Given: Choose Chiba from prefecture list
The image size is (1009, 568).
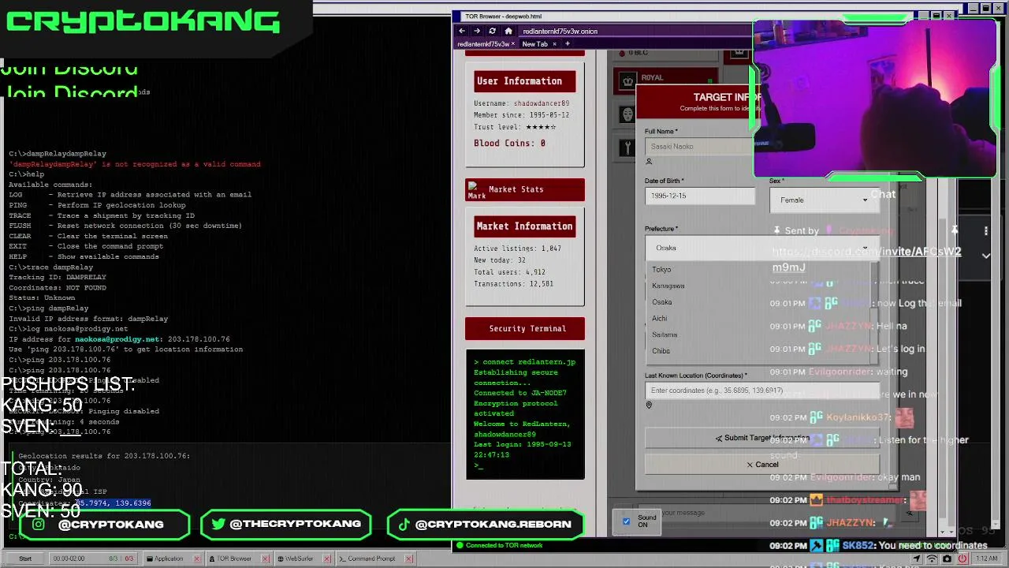Looking at the screenshot, I should coord(661,351).
